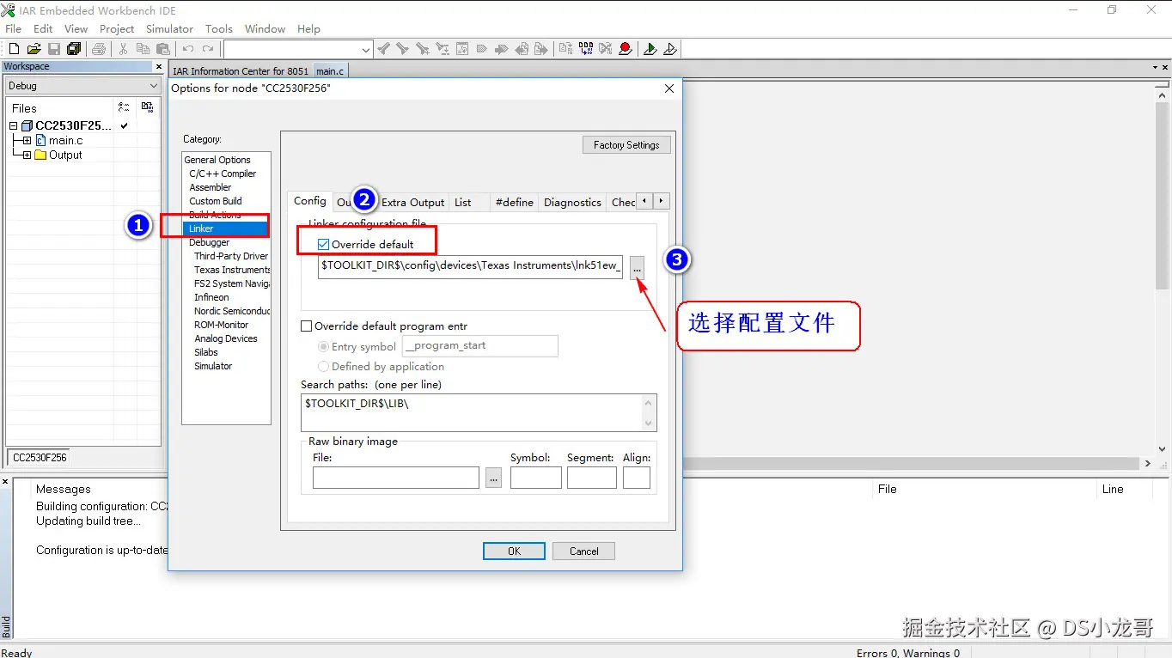
Task: Click the CC2530F256 project cube icon
Action: point(27,125)
